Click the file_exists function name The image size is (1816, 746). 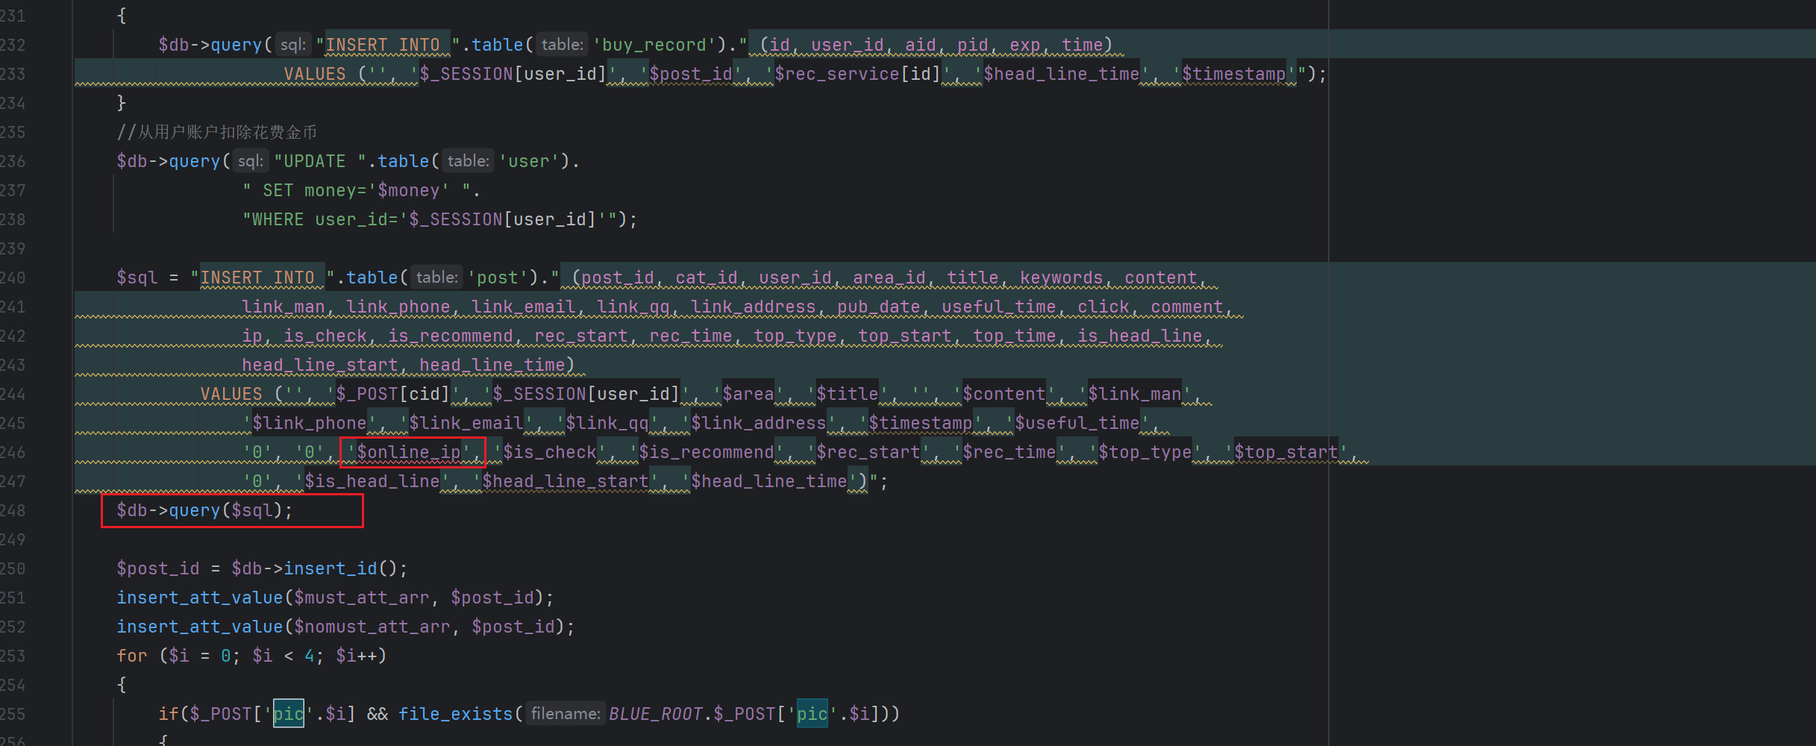point(456,714)
